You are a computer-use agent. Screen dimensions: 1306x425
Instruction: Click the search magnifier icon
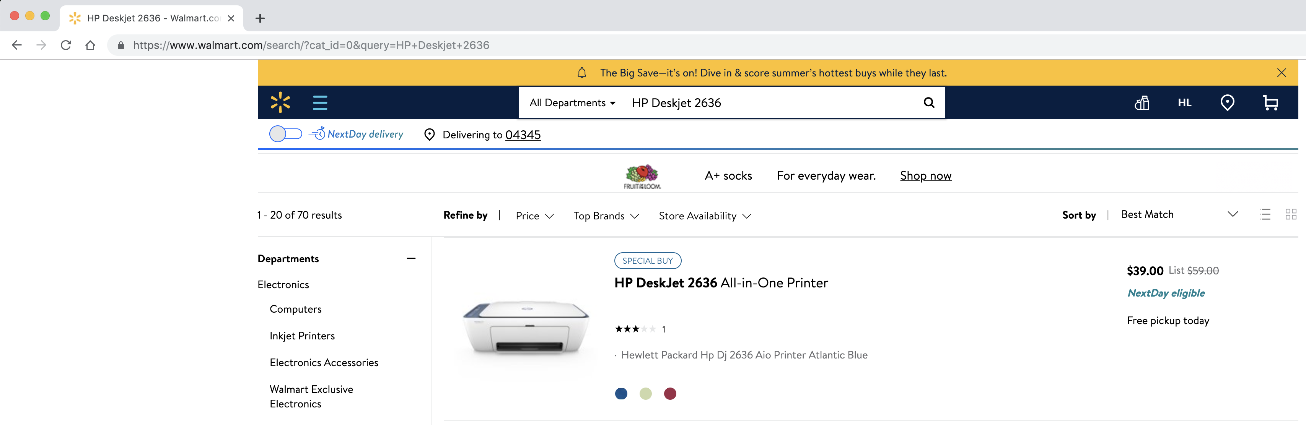[929, 102]
